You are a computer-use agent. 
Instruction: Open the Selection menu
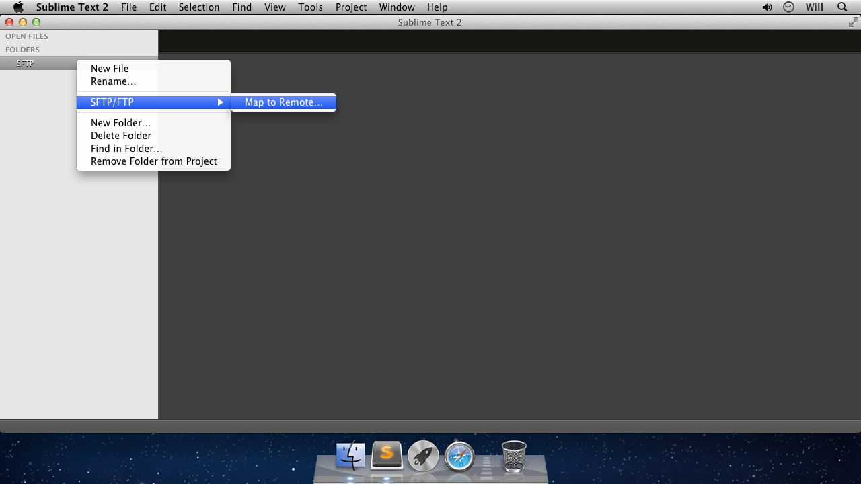coord(199,7)
